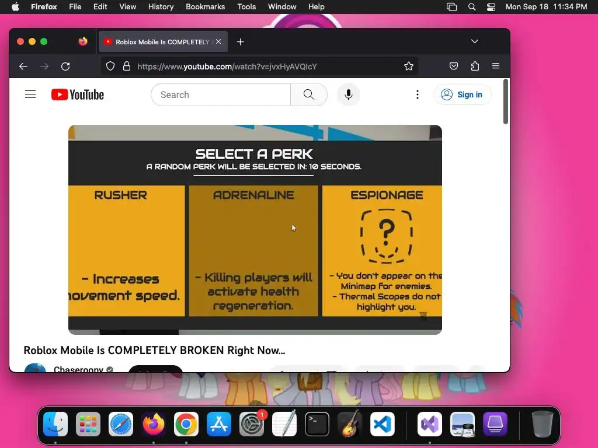Open the File menu
The height and width of the screenshot is (448, 598).
point(75,7)
